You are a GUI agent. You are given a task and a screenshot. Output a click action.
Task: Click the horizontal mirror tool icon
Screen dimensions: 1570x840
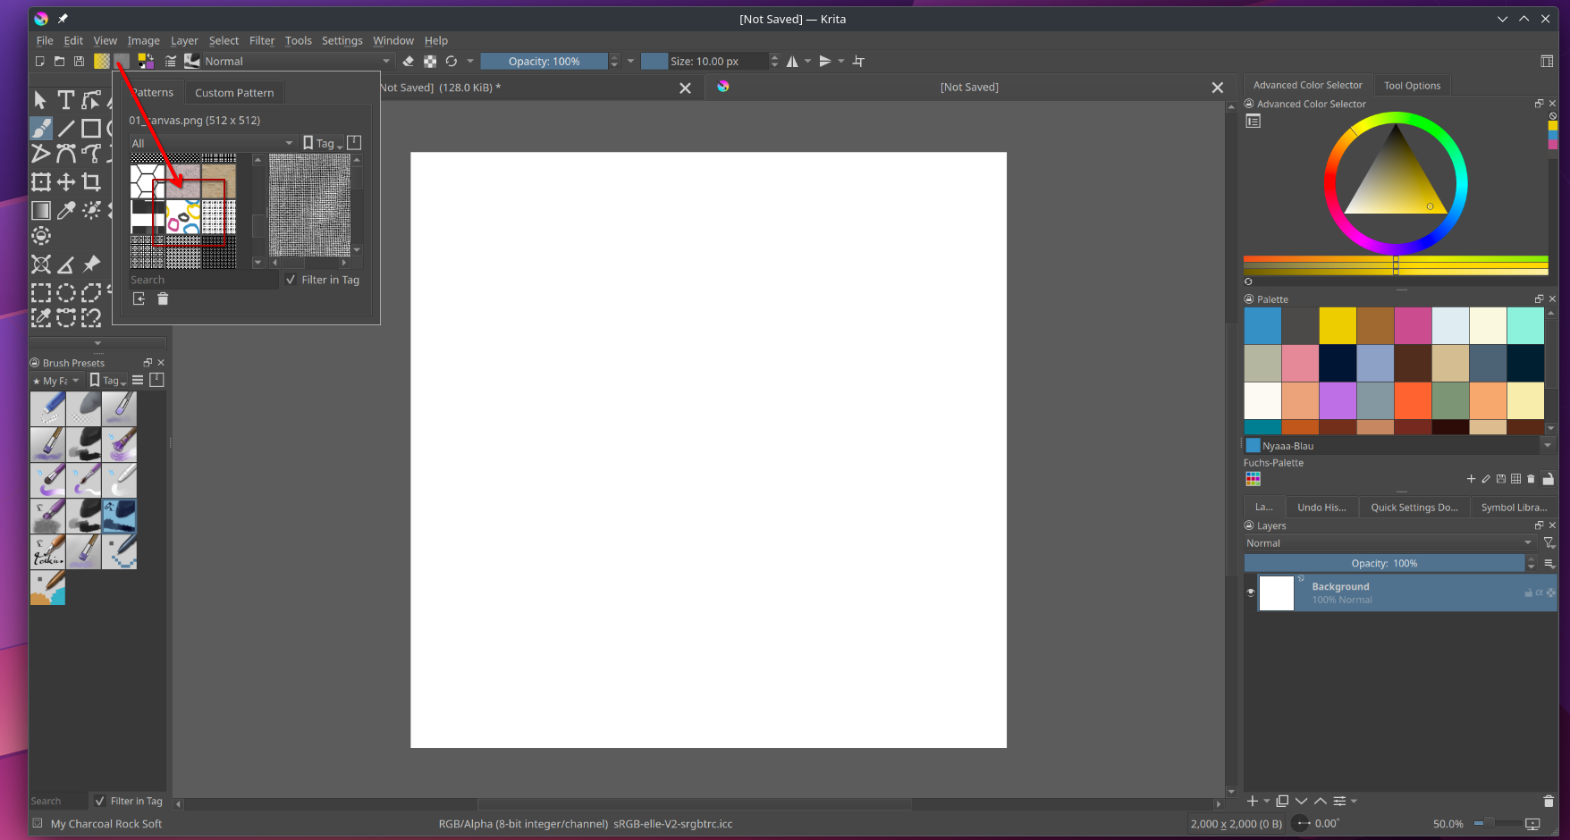click(x=792, y=62)
